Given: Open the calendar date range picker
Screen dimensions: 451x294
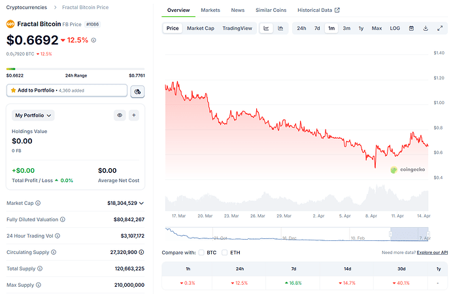Looking at the screenshot, I should 411,28.
